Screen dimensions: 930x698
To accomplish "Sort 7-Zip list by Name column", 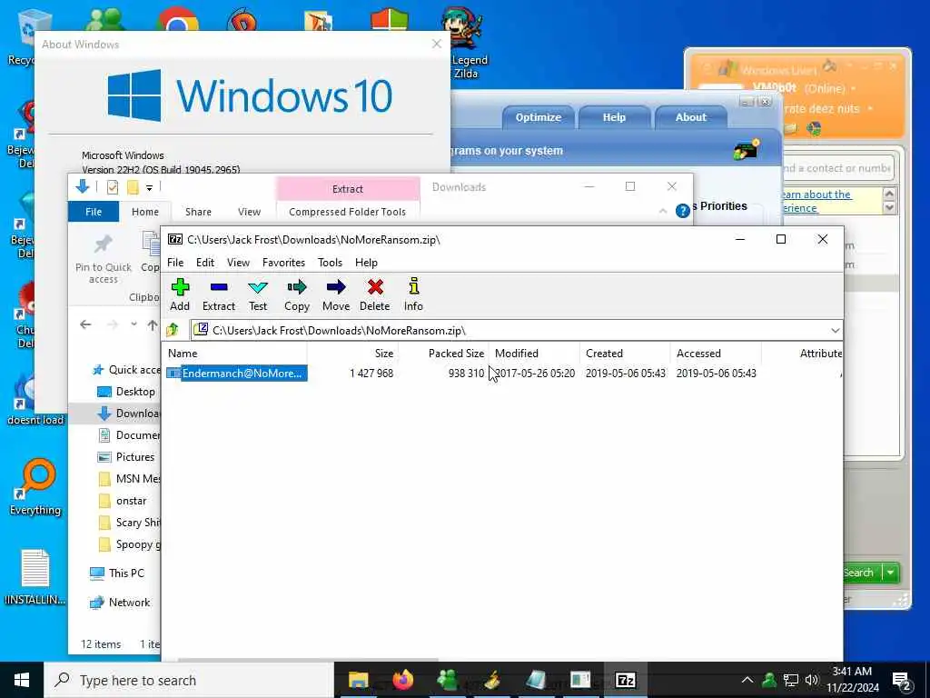I will coord(236,354).
